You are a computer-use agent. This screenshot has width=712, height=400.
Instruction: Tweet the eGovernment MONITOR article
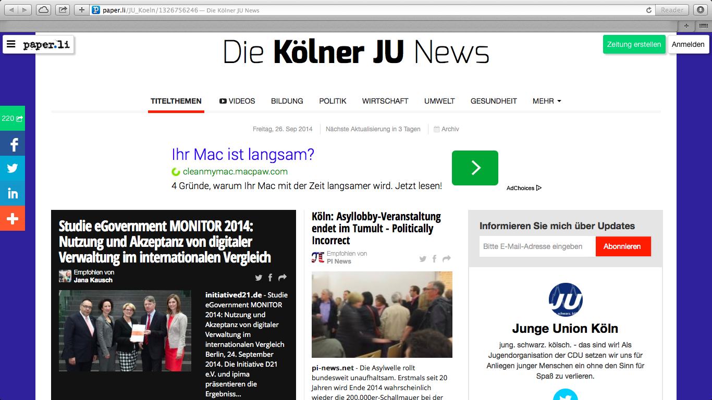[x=259, y=278]
